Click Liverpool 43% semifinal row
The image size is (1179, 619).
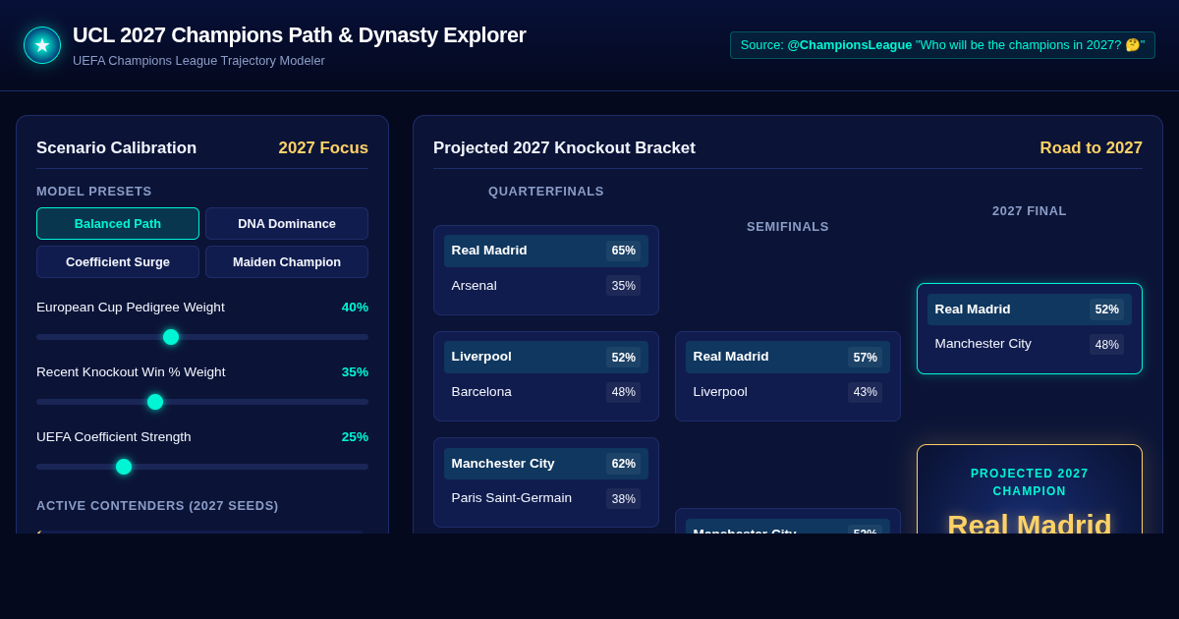point(788,392)
